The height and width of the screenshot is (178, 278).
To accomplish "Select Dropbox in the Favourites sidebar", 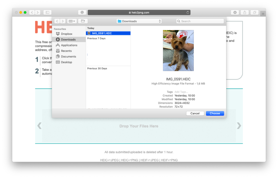I will pos(67,34).
